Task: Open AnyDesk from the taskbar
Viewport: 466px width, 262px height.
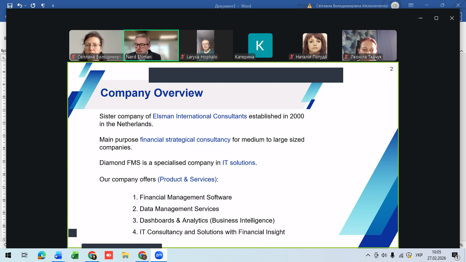Action: tap(108, 255)
